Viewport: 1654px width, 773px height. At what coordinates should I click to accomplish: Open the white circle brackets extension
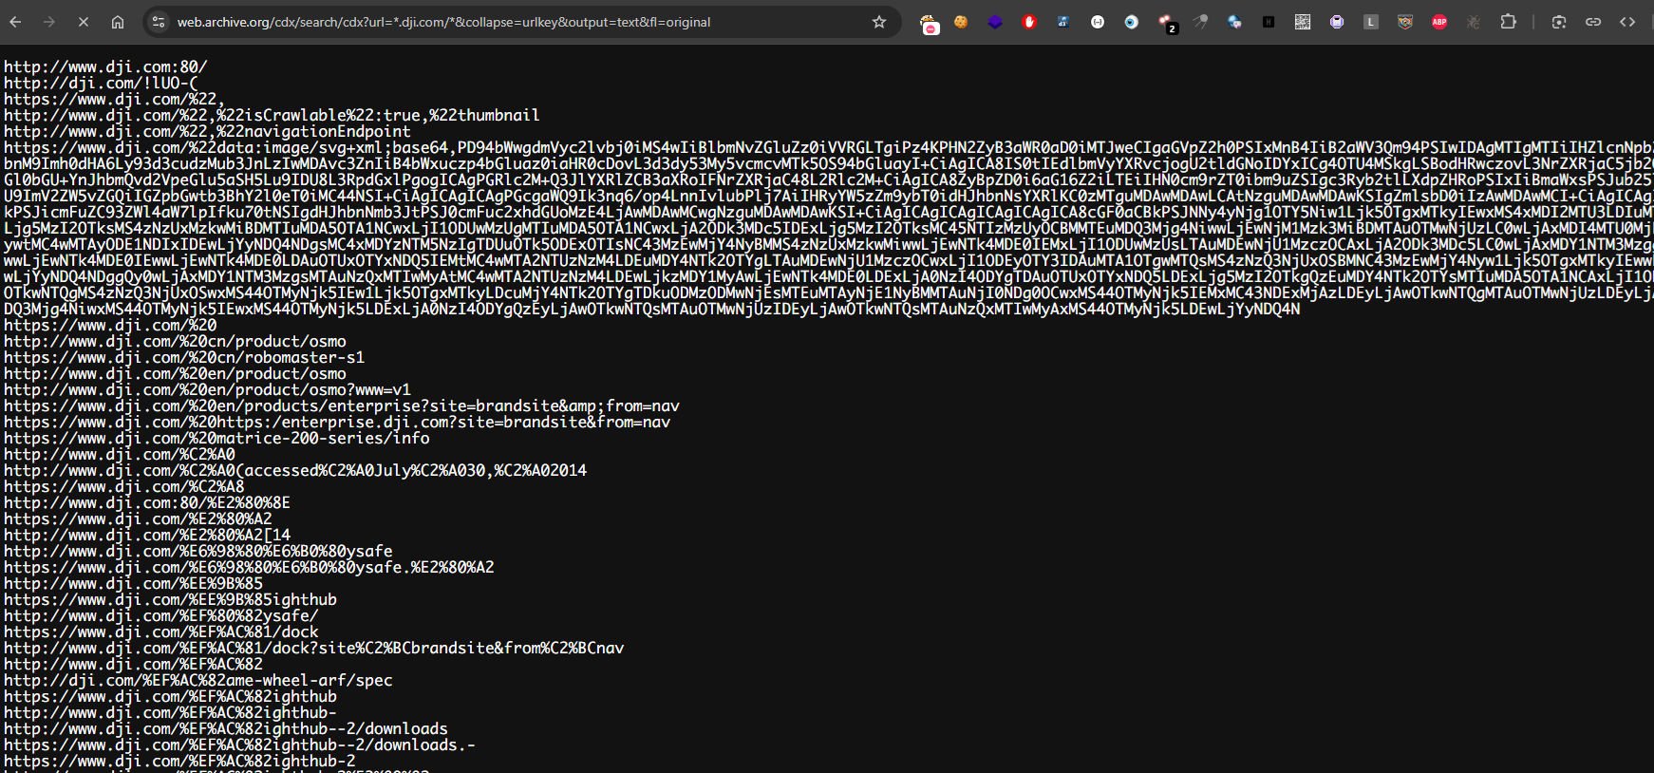point(1098,22)
